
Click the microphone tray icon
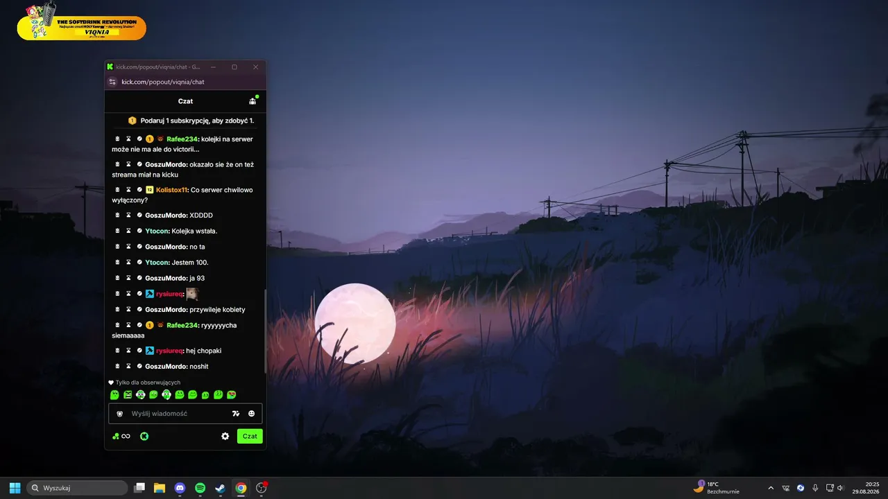pos(815,488)
